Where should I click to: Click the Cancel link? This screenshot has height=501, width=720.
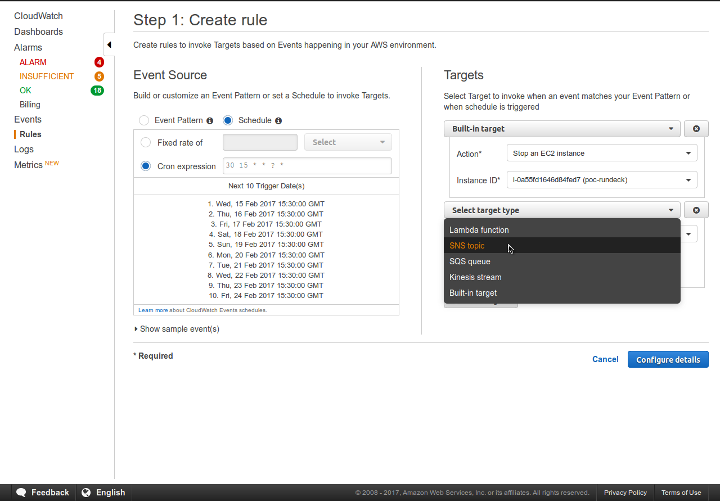point(605,359)
